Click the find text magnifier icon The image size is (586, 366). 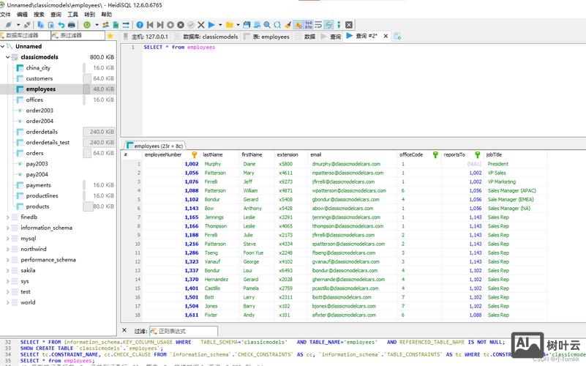tap(267, 25)
